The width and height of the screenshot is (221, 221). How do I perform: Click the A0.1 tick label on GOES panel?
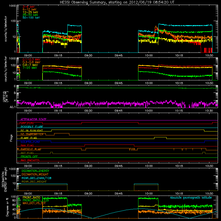[12, 107]
